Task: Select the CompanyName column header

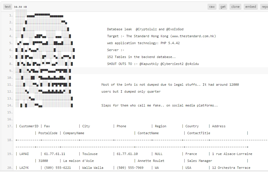Action: [x=74, y=133]
